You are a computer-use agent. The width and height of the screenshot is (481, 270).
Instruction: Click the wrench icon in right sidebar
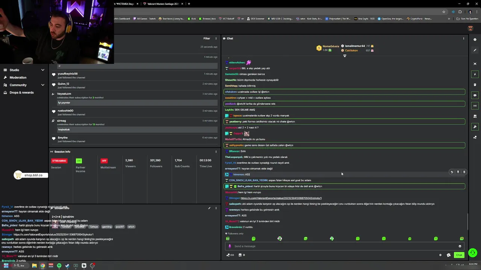click(x=475, y=127)
